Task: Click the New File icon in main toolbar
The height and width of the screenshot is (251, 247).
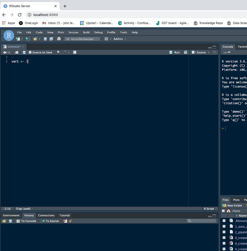Action: (x=18, y=39)
